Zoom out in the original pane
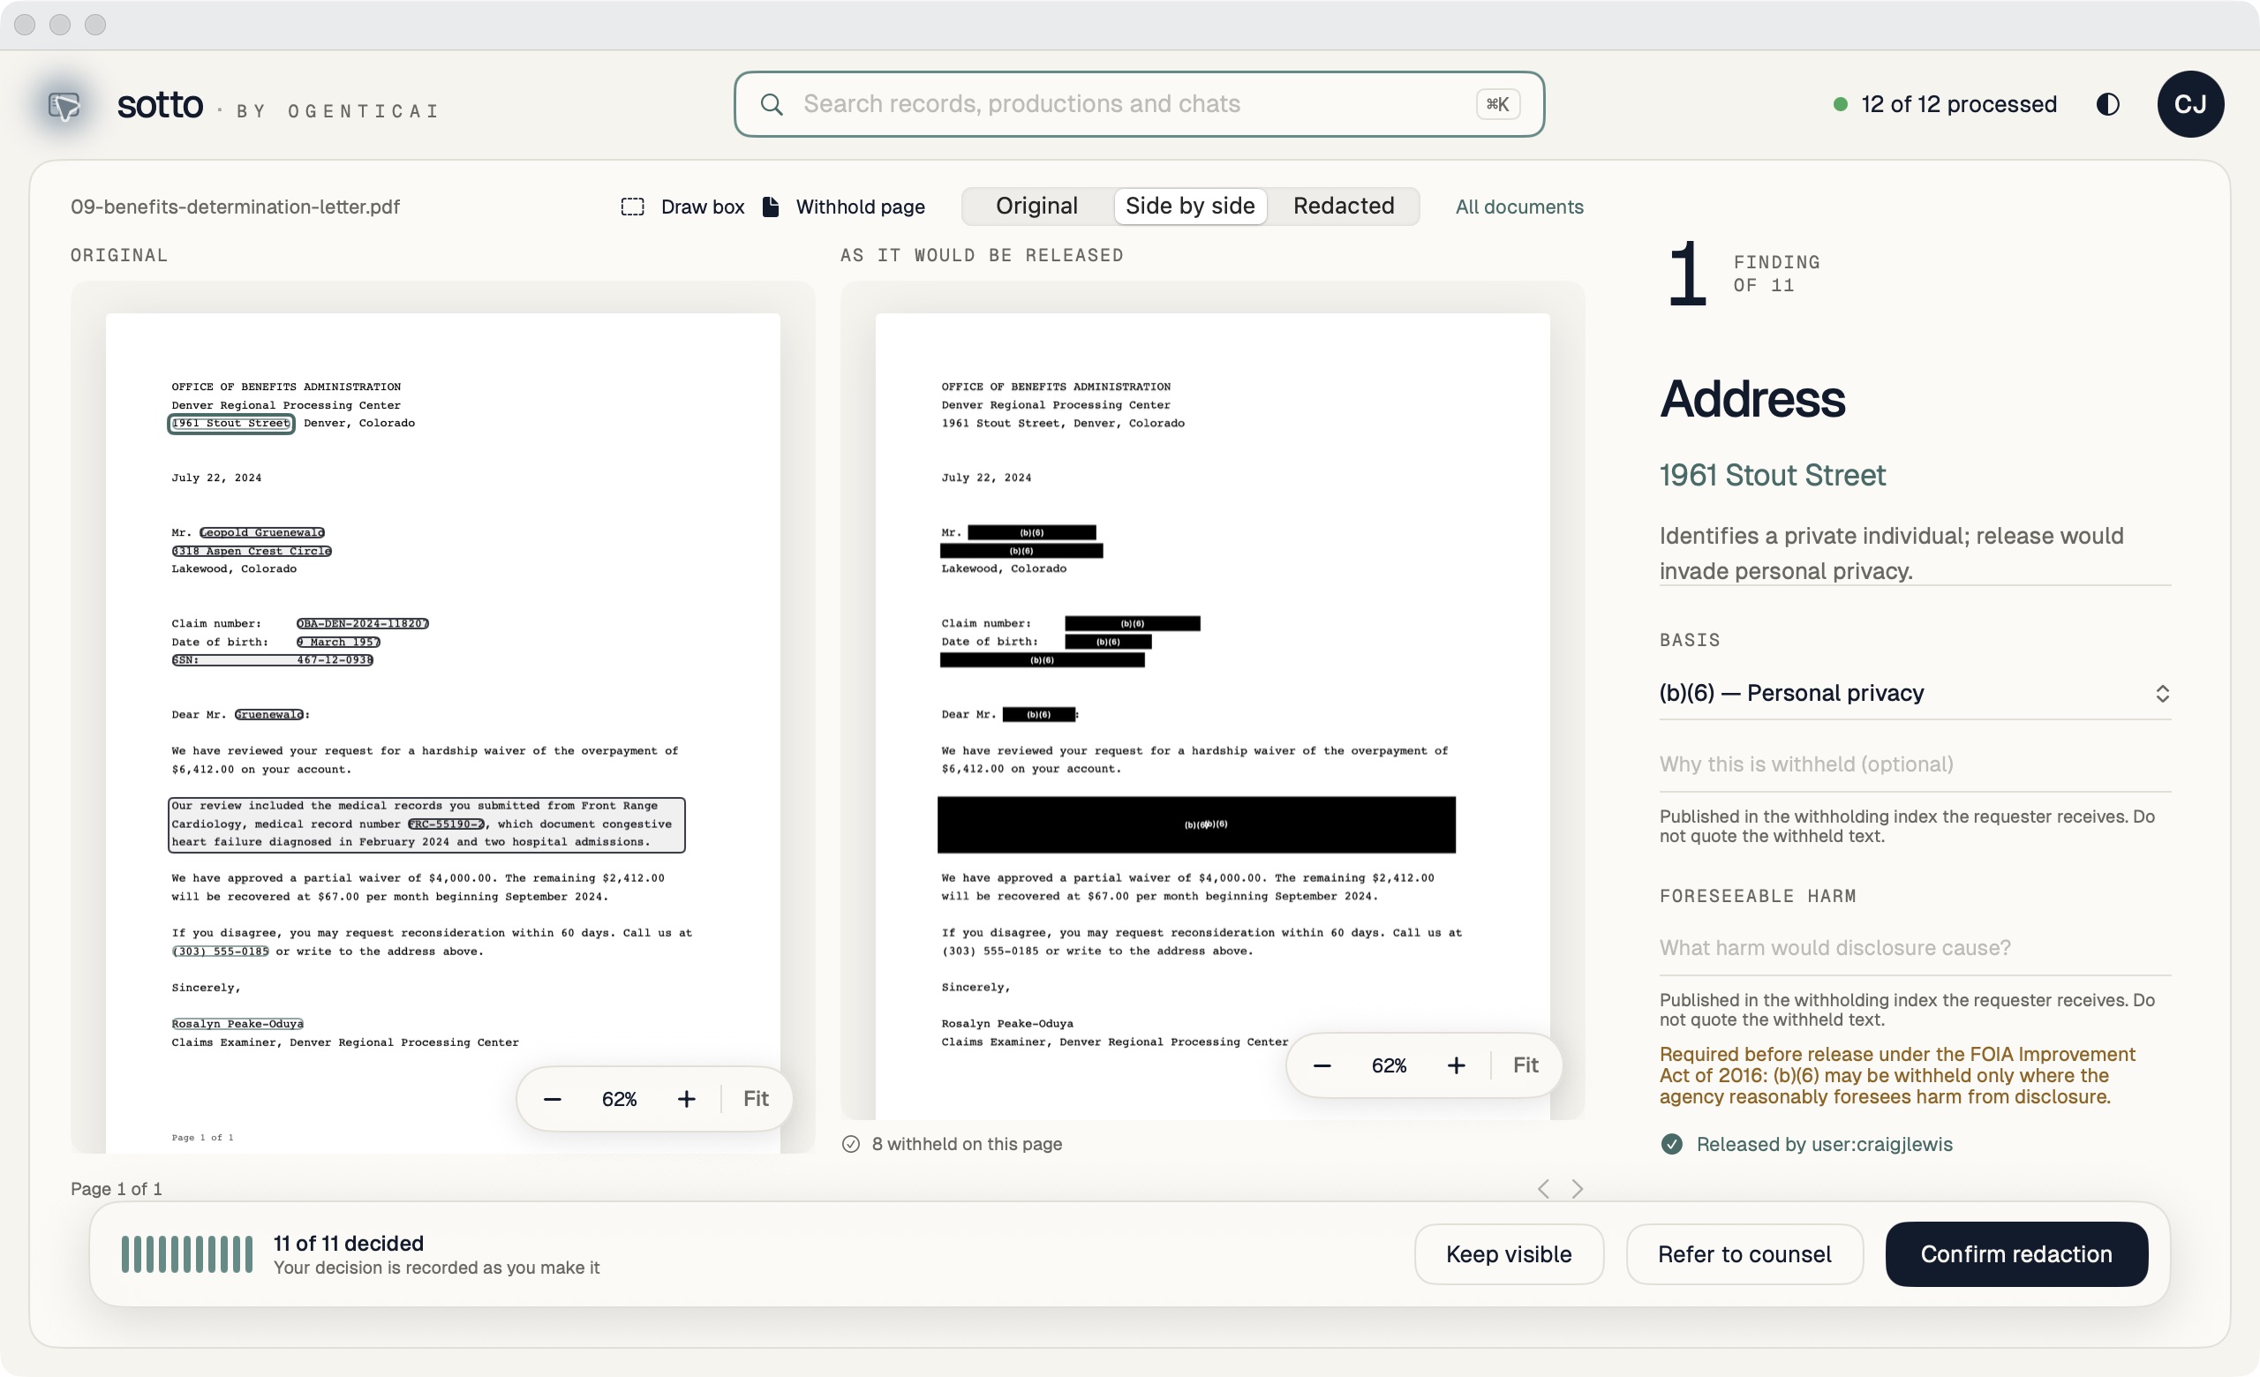Screen dimensions: 2260x1377 coord(552,1099)
